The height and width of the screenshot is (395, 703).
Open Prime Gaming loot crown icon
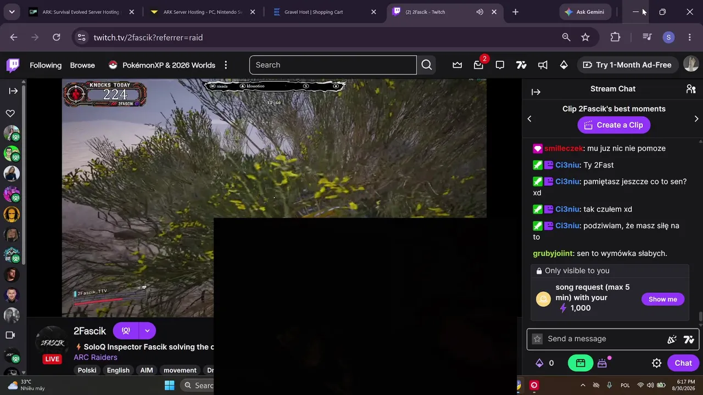(457, 65)
